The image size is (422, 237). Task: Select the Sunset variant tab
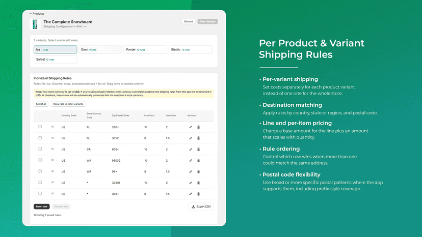55,60
